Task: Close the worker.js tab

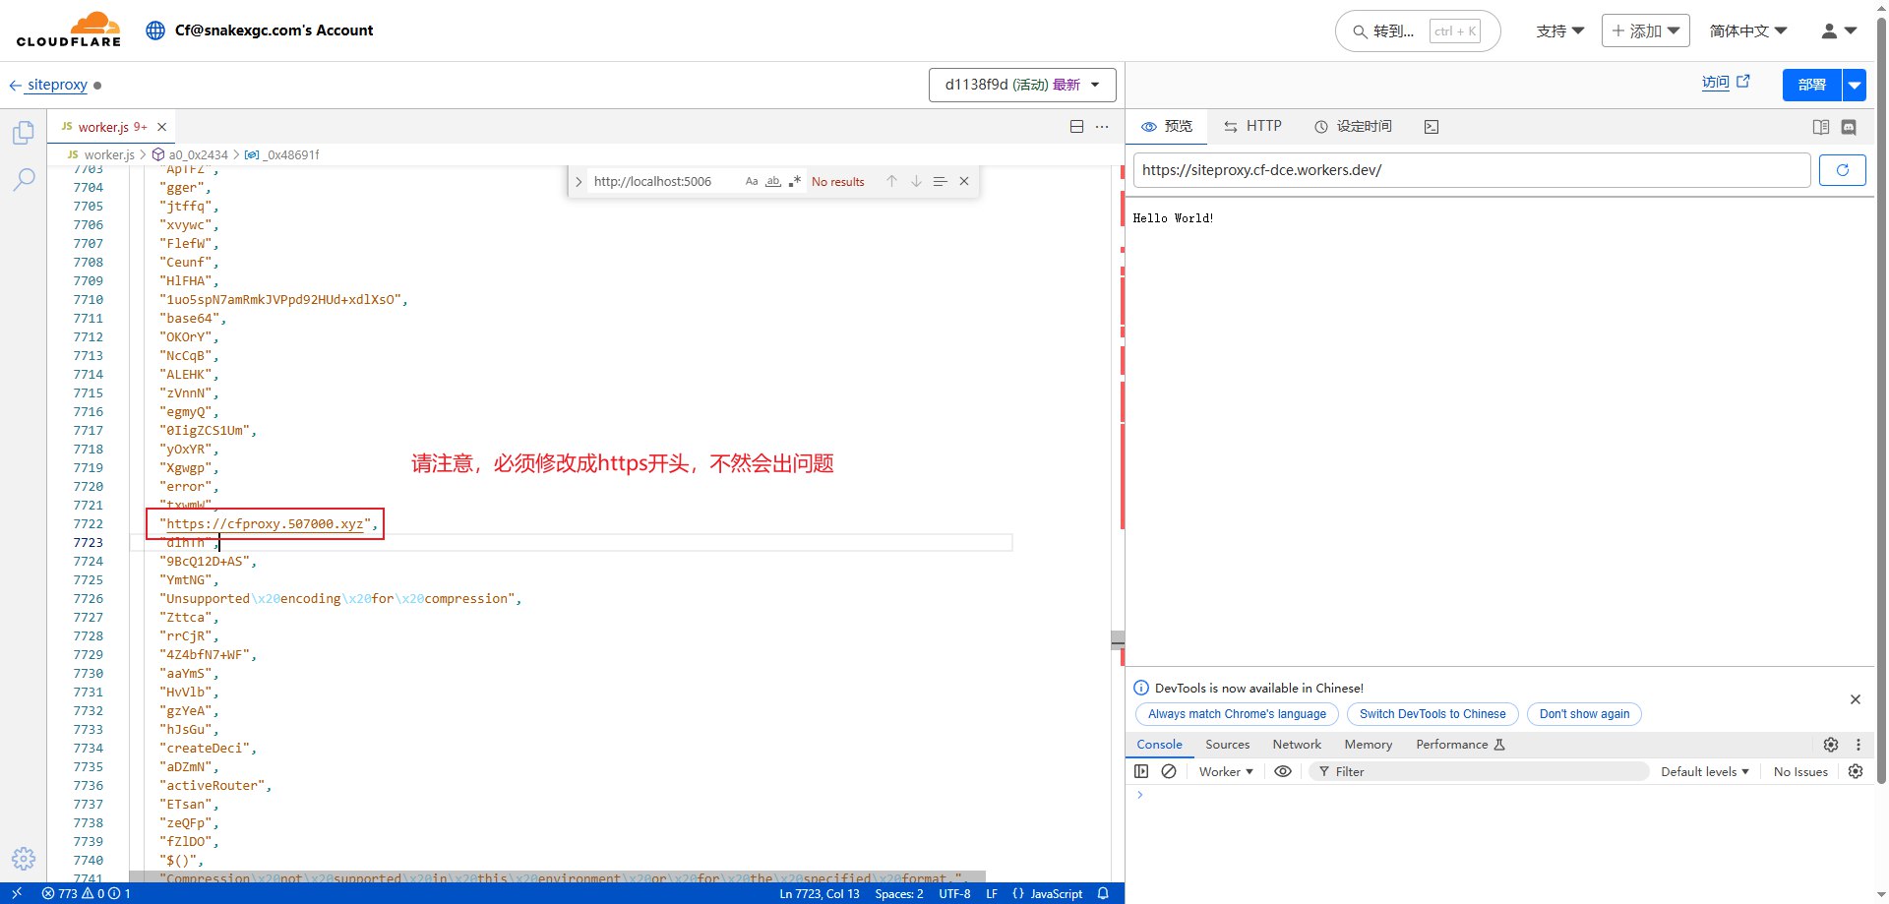Action: pos(162,127)
